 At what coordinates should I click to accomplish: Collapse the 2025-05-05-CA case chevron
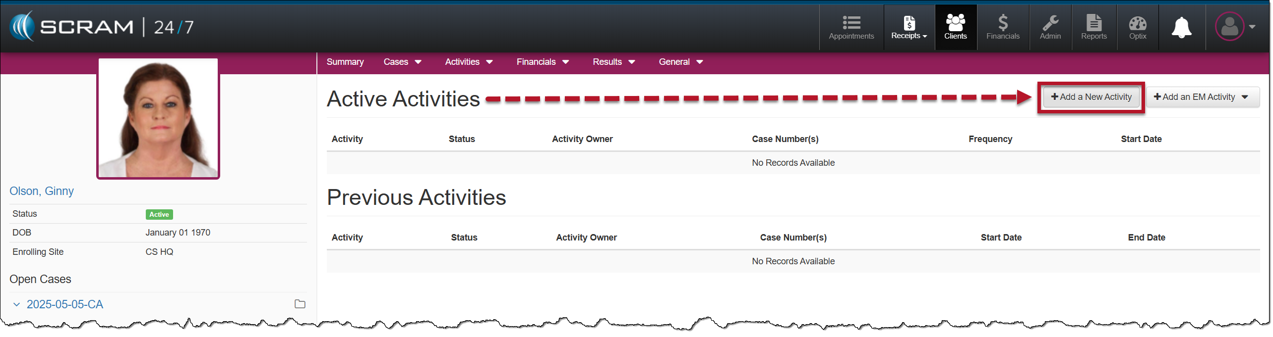pyautogui.click(x=16, y=304)
